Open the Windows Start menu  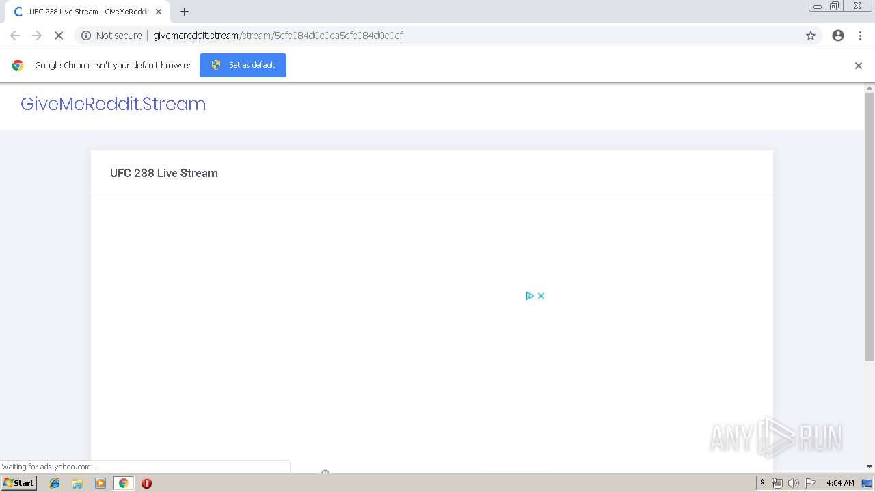point(19,483)
